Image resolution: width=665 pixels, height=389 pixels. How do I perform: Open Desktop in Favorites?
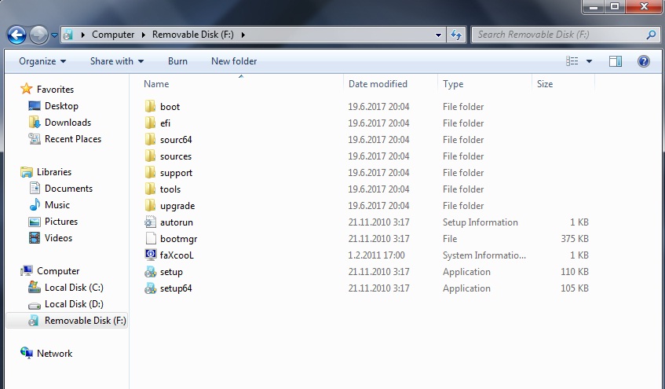[x=61, y=106]
